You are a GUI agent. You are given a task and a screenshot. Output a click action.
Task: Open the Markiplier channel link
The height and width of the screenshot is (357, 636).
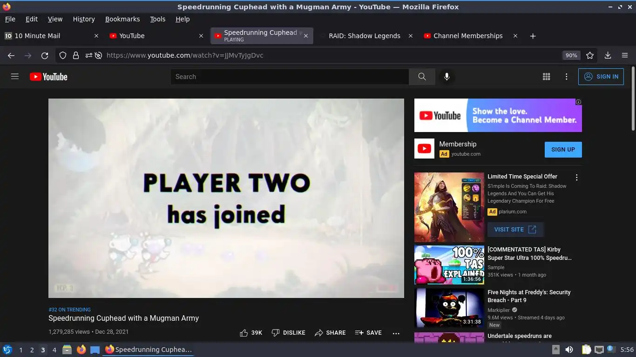pyautogui.click(x=499, y=310)
